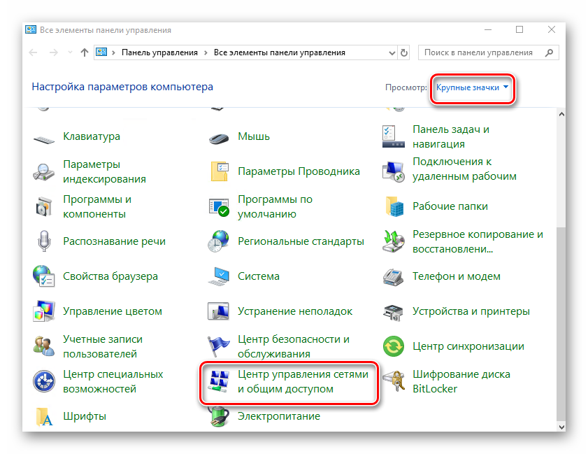588x454 pixels.
Task: Click the Programs and components icon
Action: [43, 206]
